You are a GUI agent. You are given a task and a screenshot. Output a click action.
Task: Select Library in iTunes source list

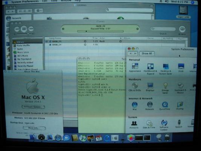[27, 42]
